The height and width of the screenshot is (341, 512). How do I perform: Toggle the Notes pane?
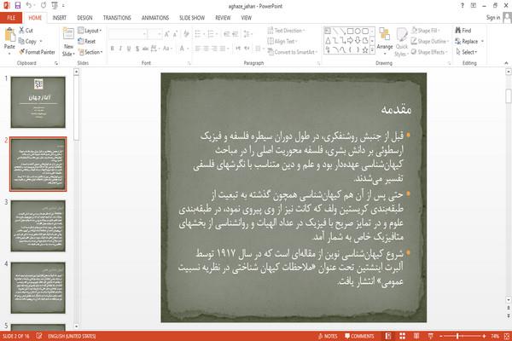pyautogui.click(x=328, y=336)
